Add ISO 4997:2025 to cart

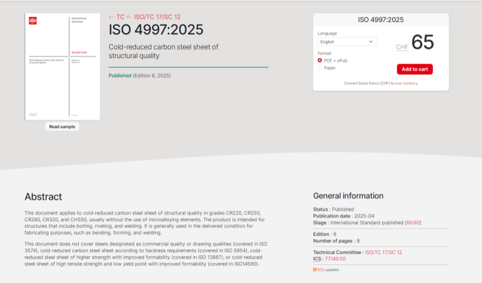(x=415, y=69)
